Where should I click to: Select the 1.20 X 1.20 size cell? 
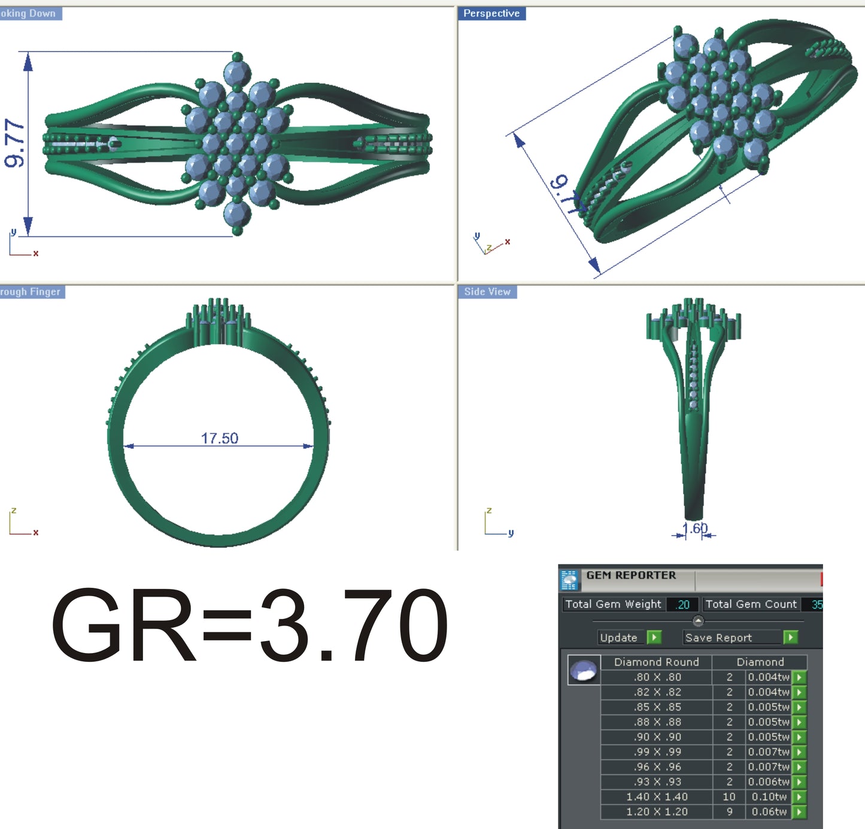(x=657, y=812)
